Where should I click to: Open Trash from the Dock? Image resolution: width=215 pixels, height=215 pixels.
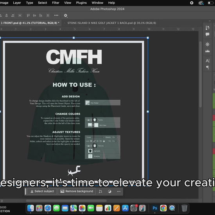point(185,208)
